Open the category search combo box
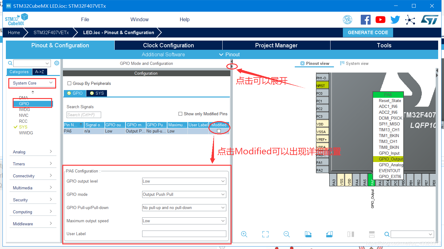Image resolution: width=444 pixels, height=249 pixels. coord(32,63)
